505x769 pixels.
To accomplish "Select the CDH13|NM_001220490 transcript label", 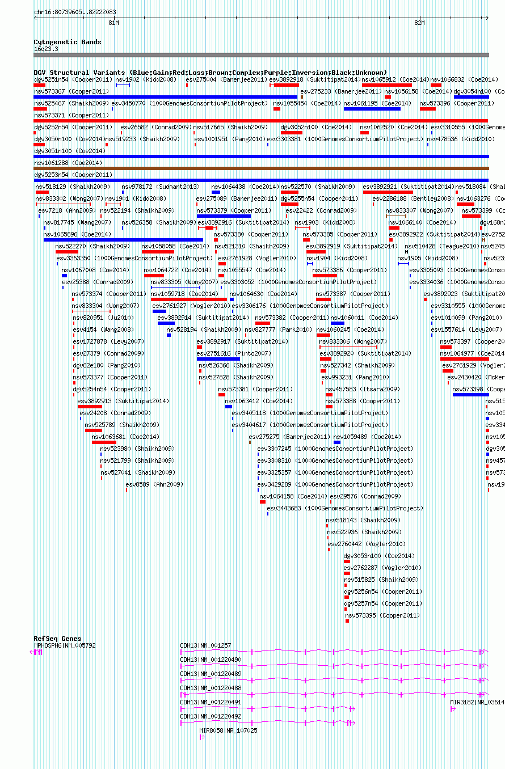I will pos(211,660).
